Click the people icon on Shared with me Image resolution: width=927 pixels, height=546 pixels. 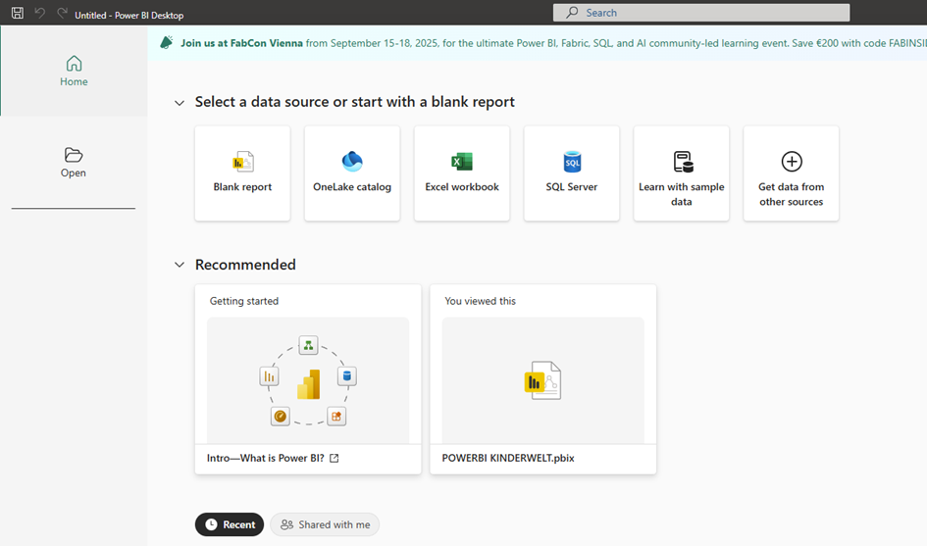[286, 524]
